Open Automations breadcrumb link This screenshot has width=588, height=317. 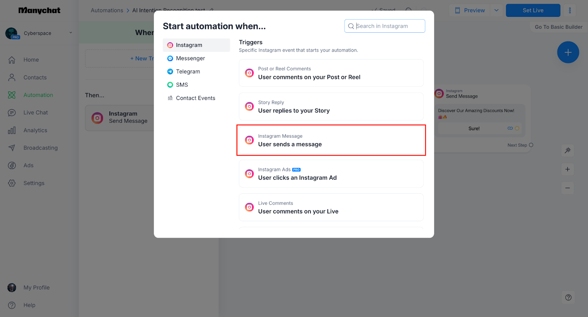(107, 10)
